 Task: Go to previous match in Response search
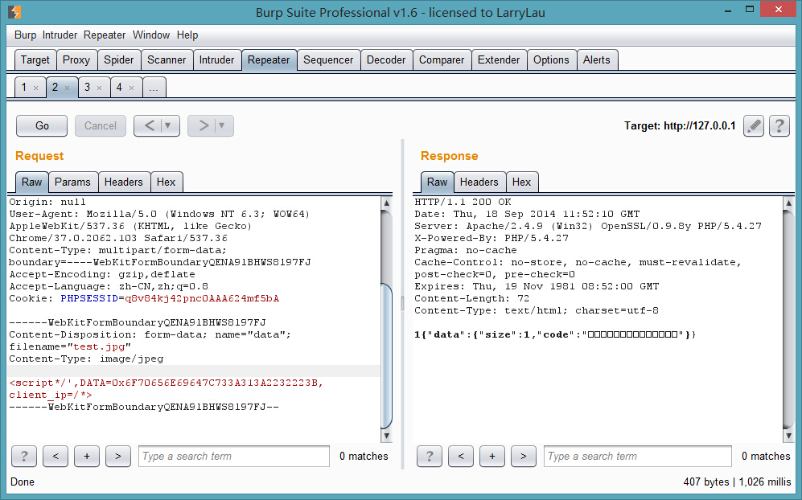point(461,456)
